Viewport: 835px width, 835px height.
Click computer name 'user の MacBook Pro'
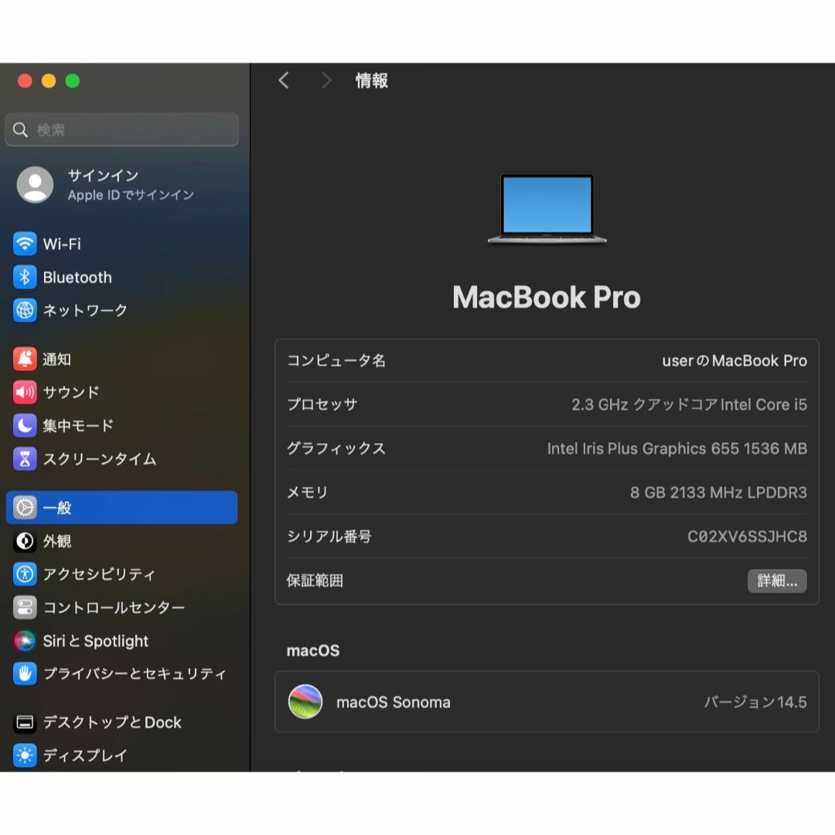click(x=734, y=360)
